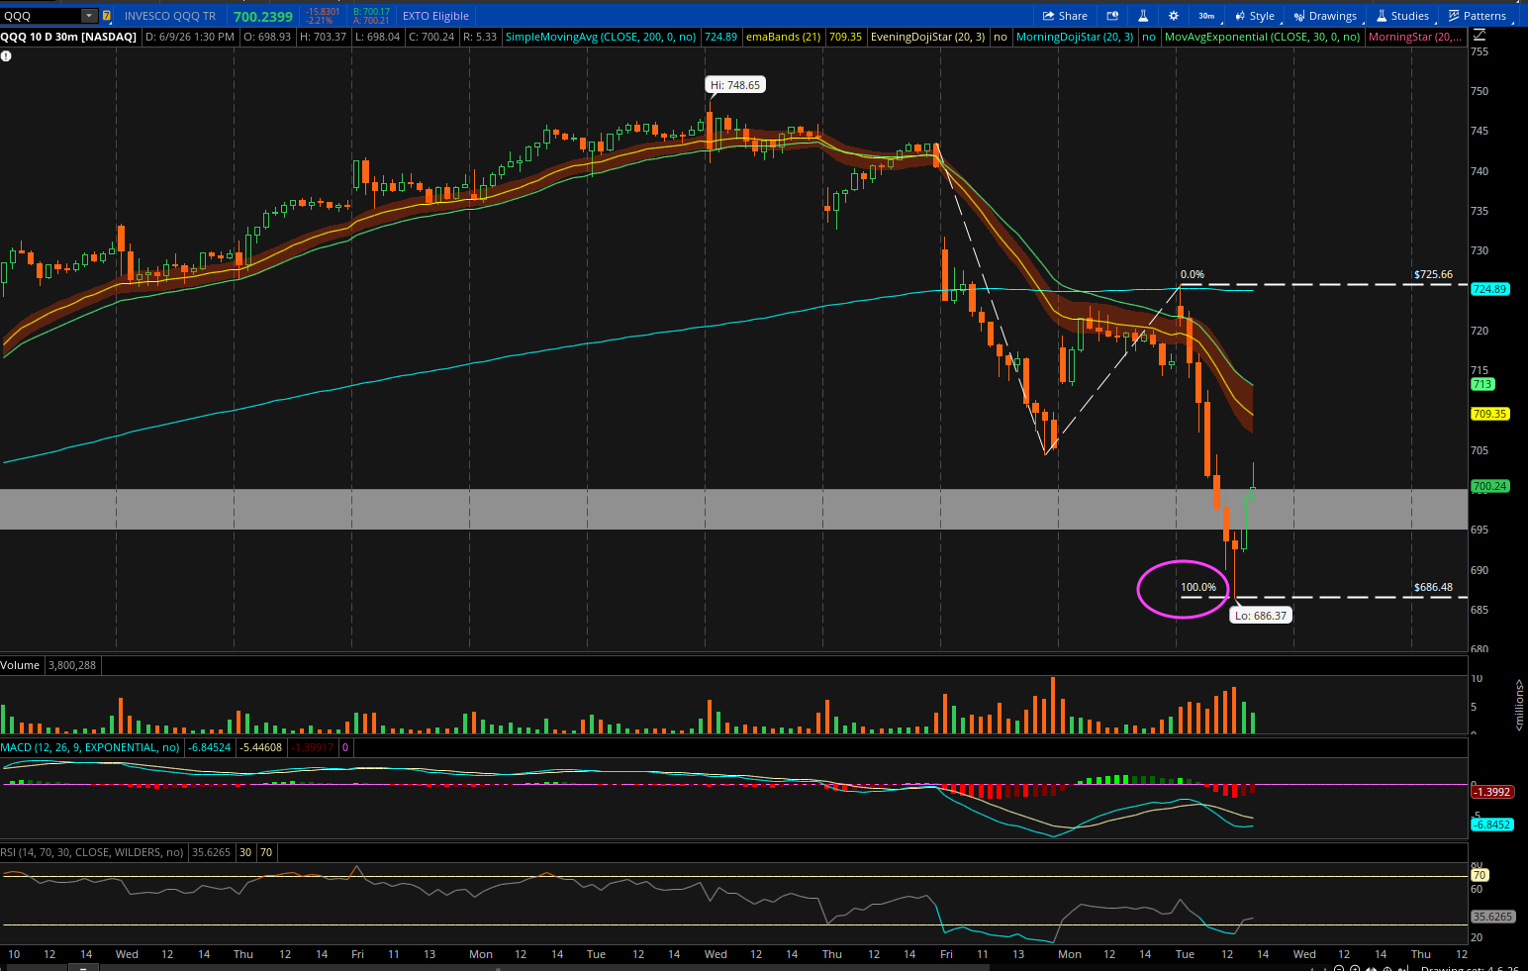Click the EXTO Eligible label
Viewport: 1528px width, 971px height.
435,16
